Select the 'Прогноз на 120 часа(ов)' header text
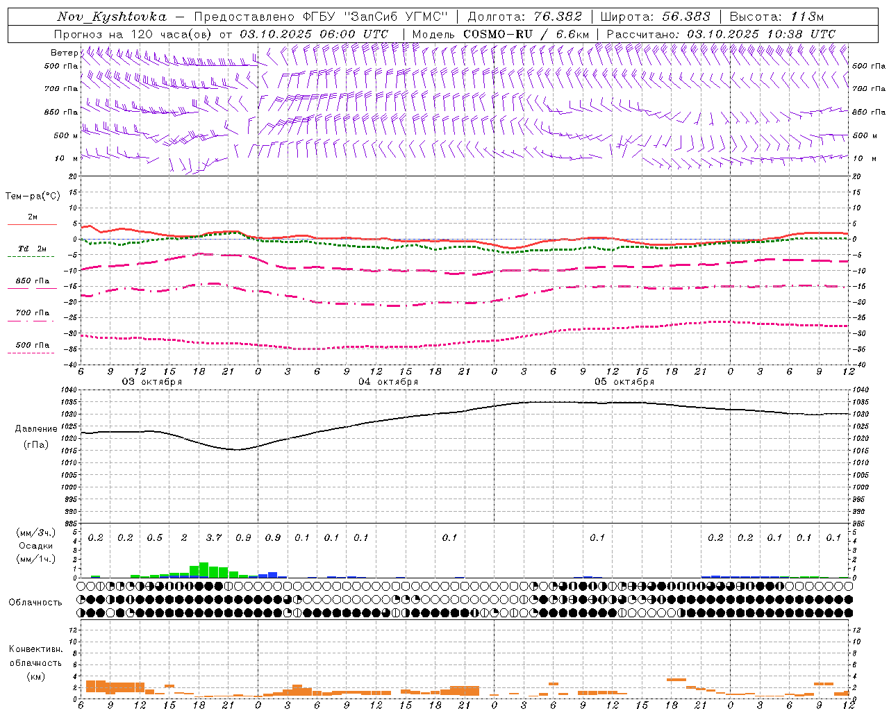Viewport: 889px width, 711px height. coord(133,34)
